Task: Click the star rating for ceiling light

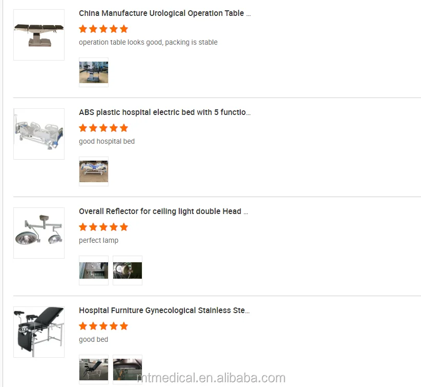Action: (x=103, y=227)
